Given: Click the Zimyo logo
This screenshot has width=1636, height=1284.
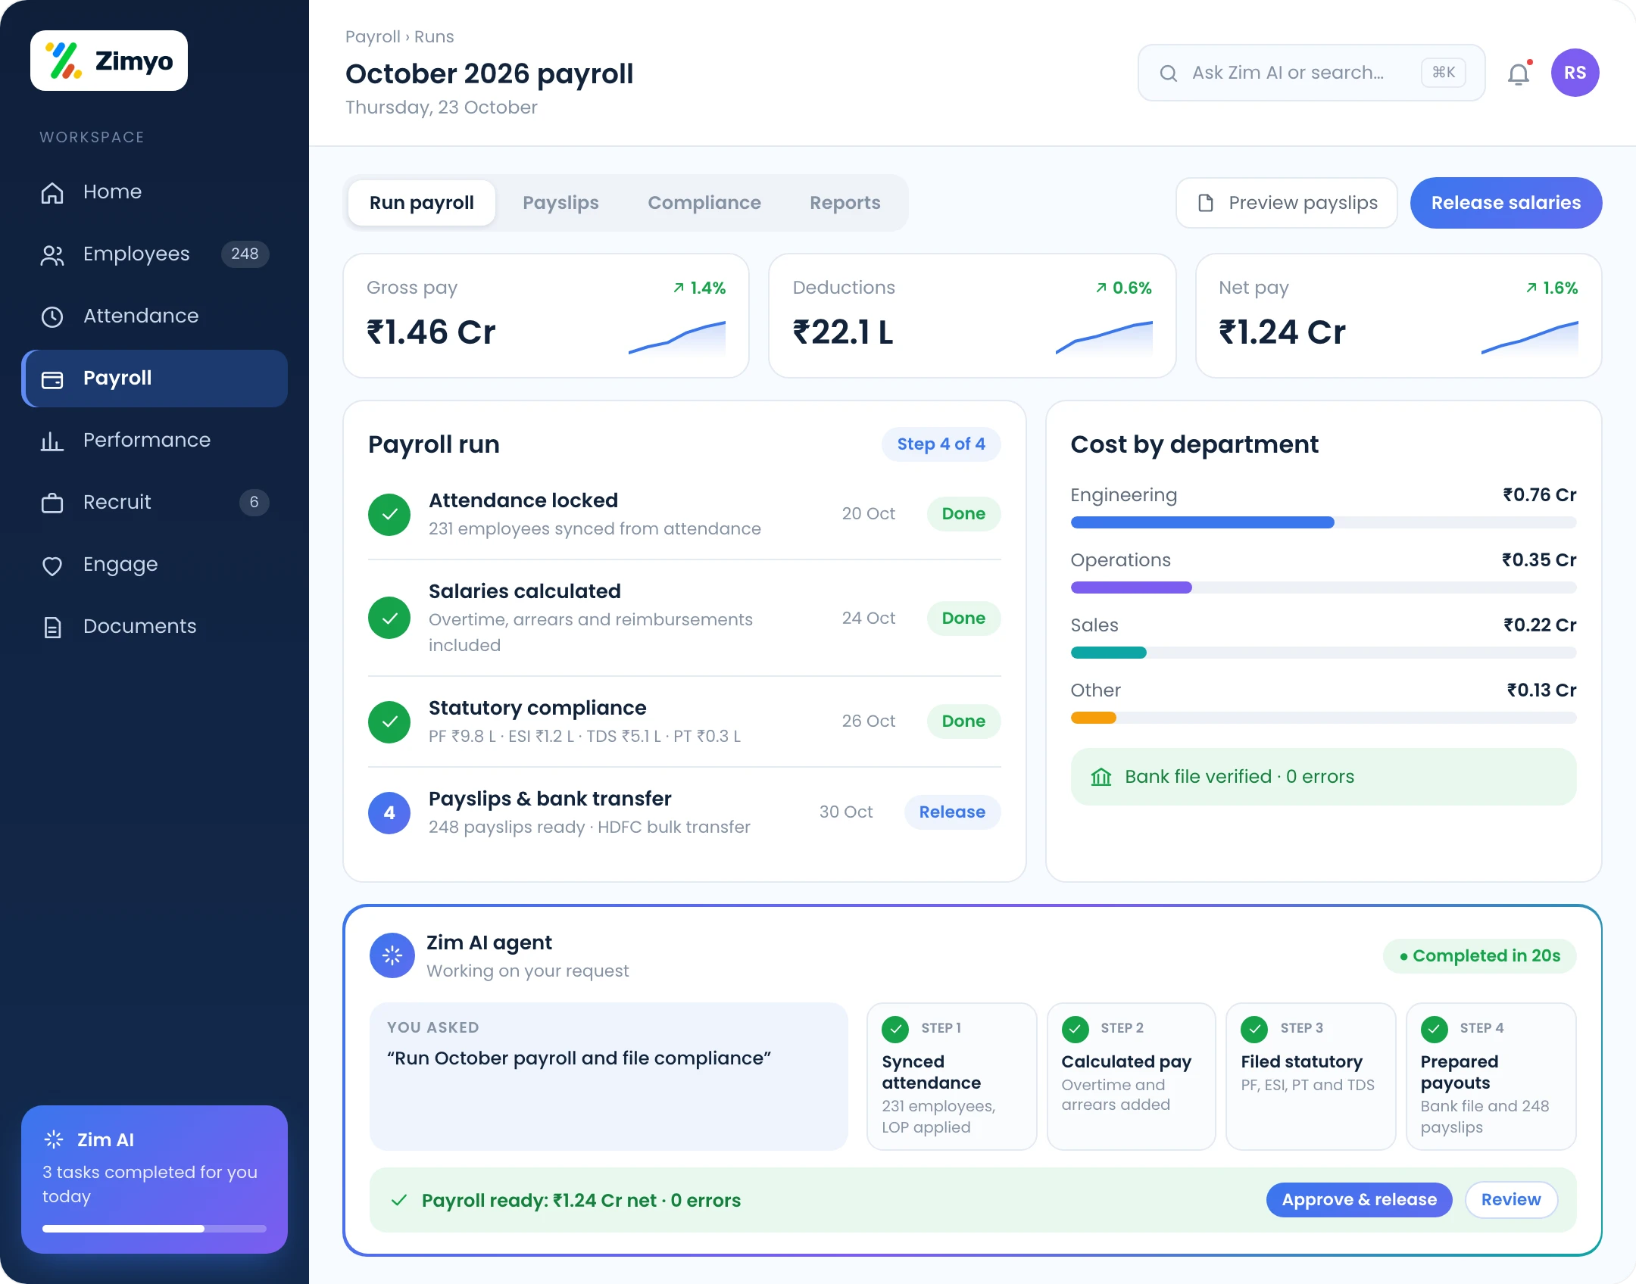Looking at the screenshot, I should point(109,61).
